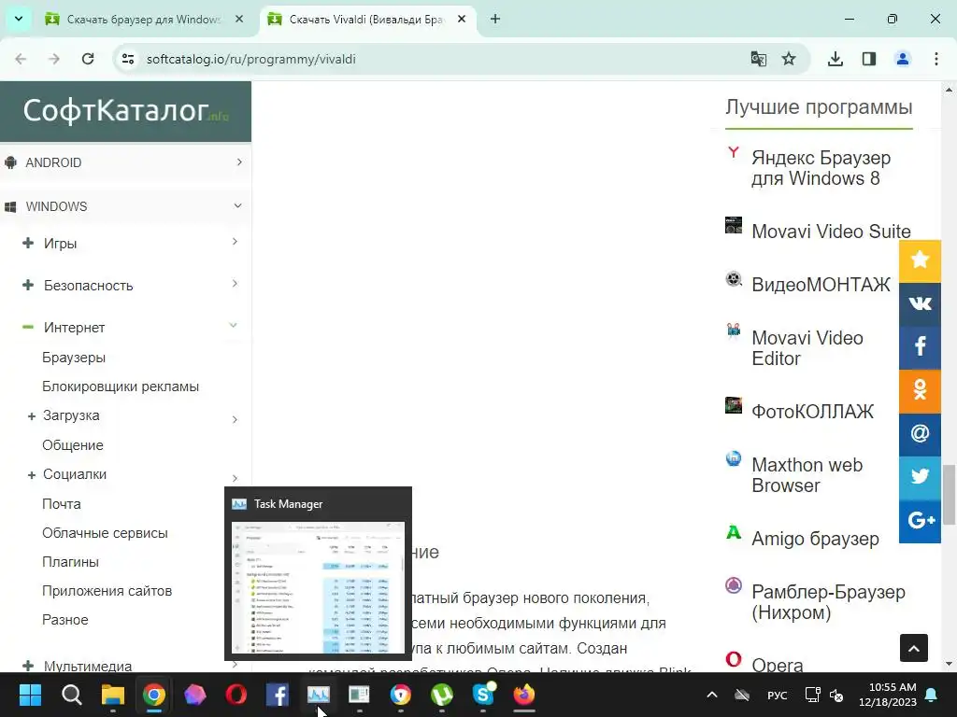
Task: Expand the Игры category
Action: tap(235, 242)
